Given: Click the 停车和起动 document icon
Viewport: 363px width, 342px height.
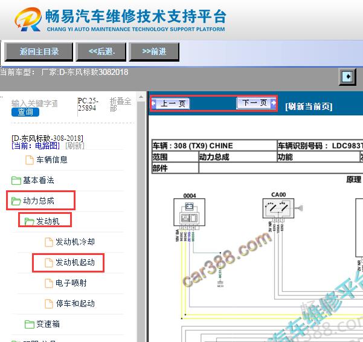Looking at the screenshot, I should coord(48,304).
